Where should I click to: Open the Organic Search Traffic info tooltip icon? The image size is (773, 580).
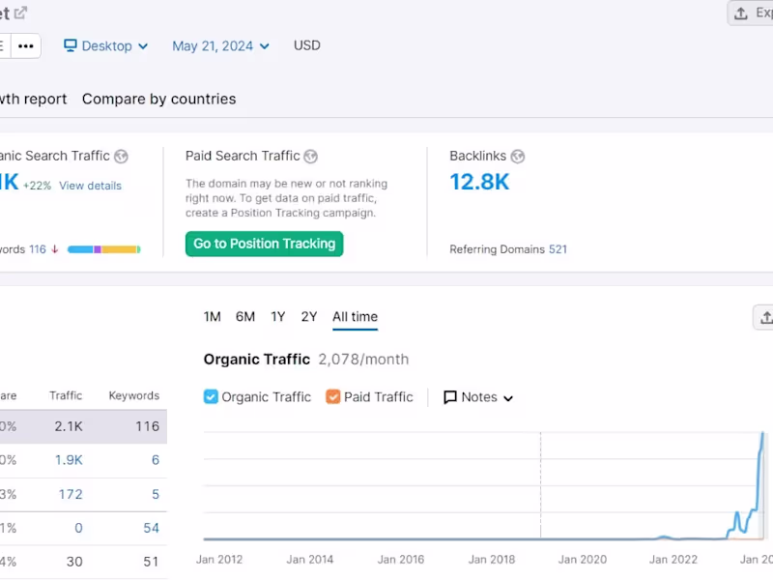tap(121, 156)
